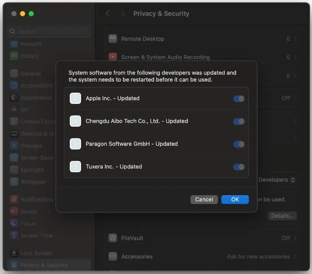
Task: Click 'Chengdu Aibo Tech Co., Ltd. - Updated'
Action: pos(137,121)
